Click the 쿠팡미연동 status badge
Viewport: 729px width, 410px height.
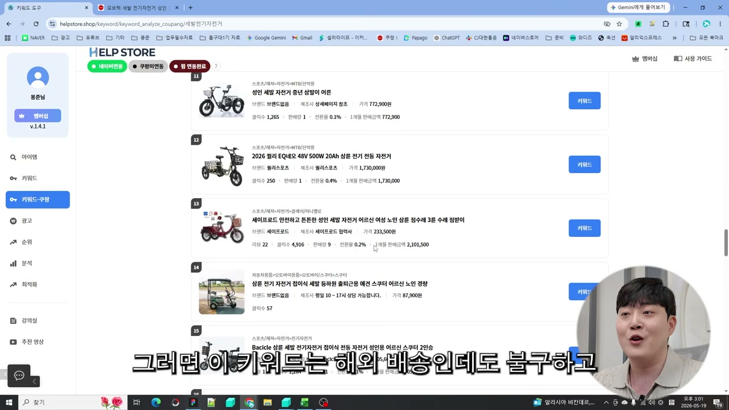(148, 66)
